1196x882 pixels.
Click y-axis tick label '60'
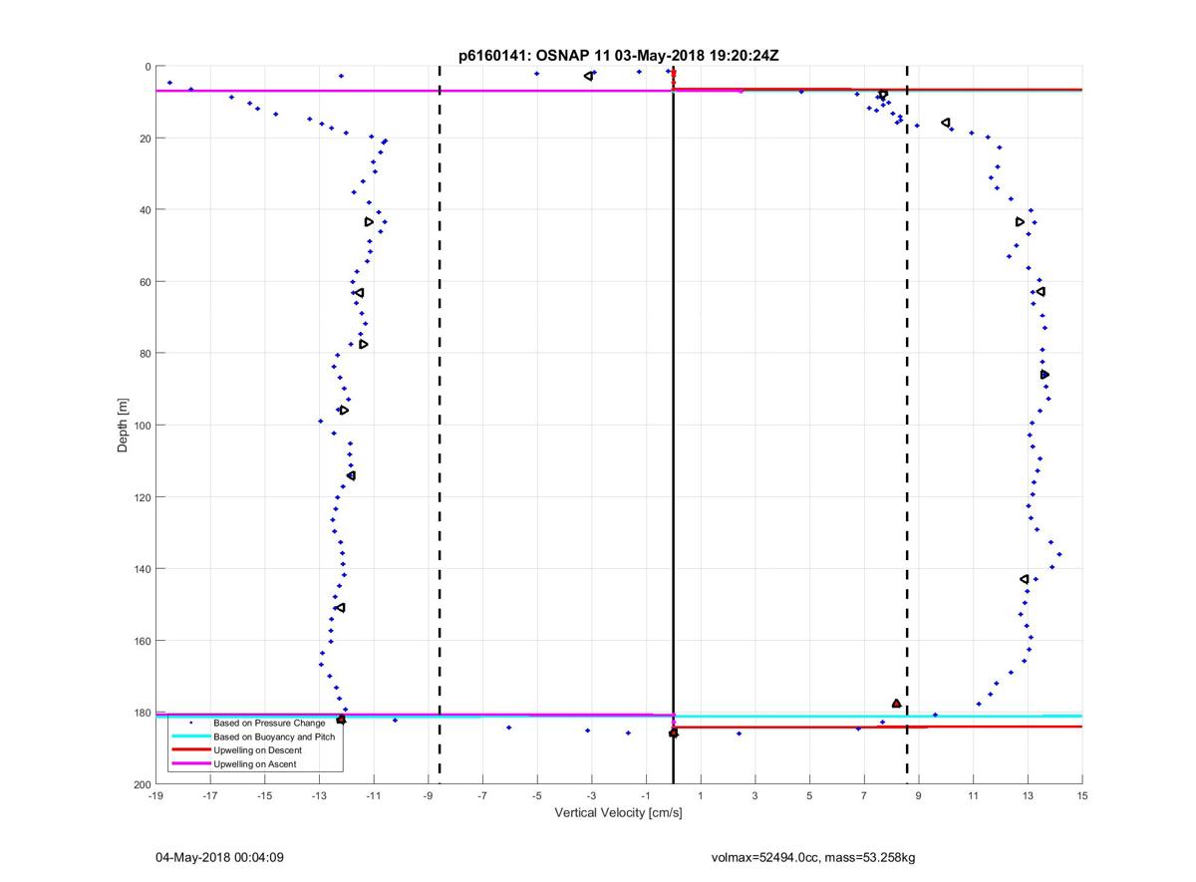(145, 282)
